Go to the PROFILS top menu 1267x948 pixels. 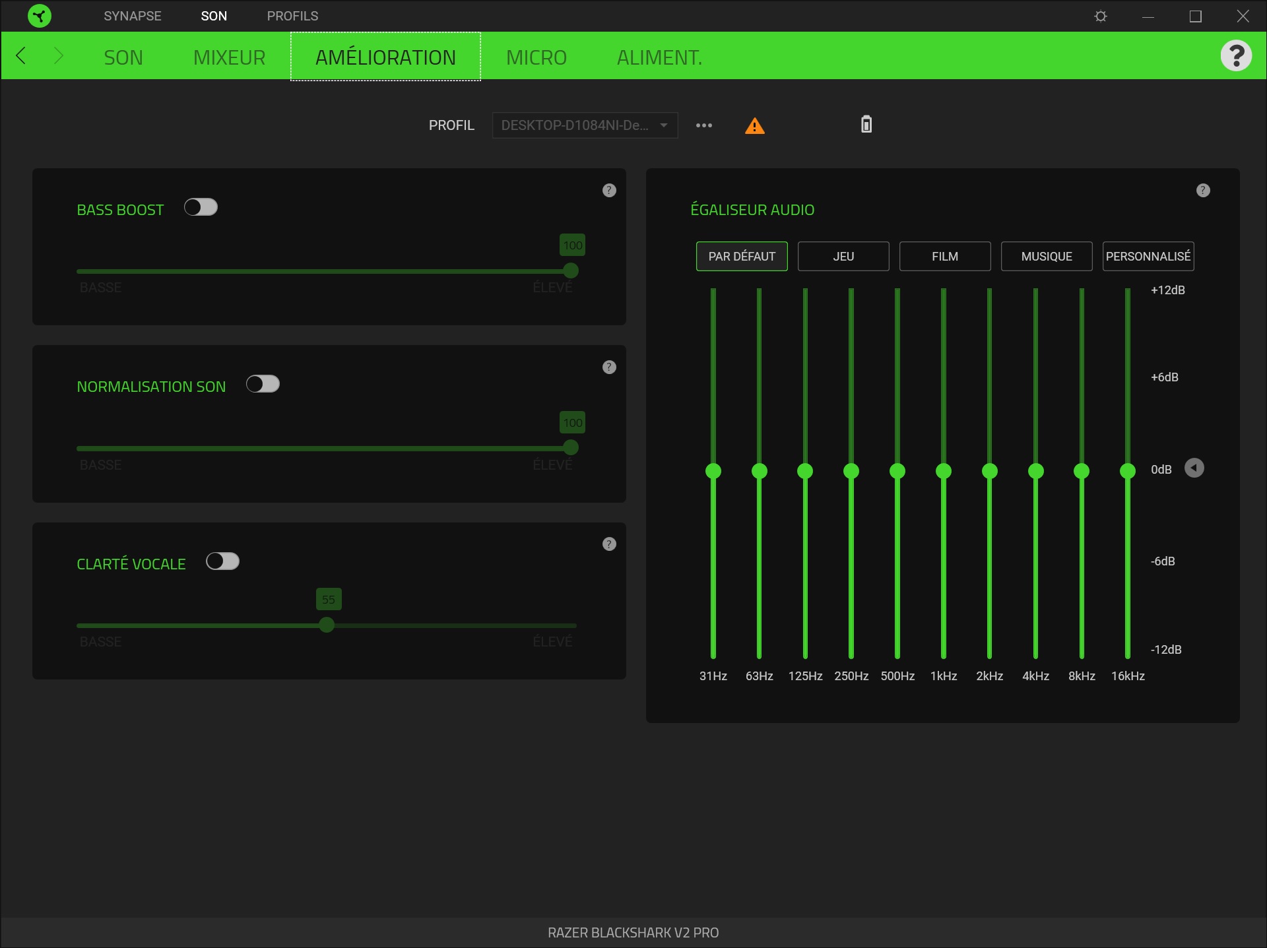tap(292, 16)
